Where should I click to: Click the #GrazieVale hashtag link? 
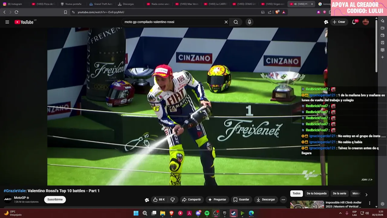[x=15, y=191]
